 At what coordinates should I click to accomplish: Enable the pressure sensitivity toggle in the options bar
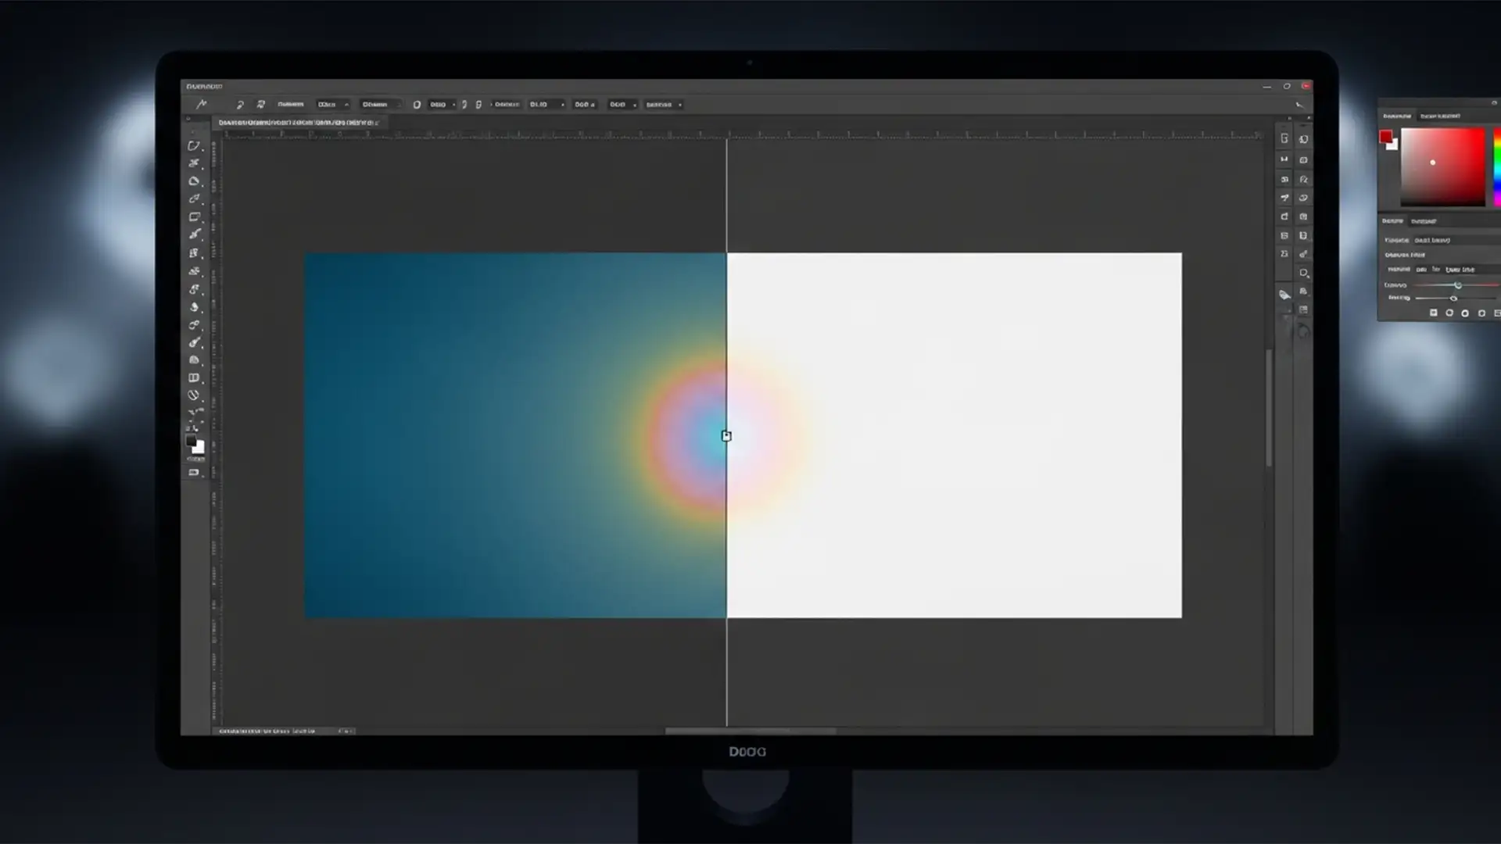tap(464, 104)
